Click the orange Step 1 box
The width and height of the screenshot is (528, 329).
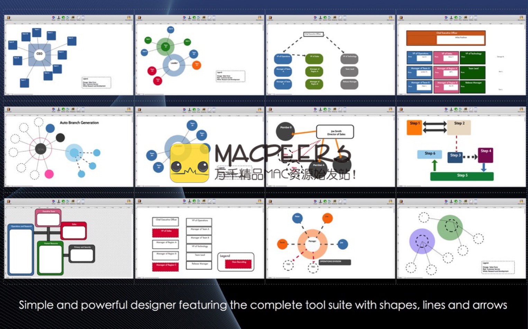tap(414, 127)
